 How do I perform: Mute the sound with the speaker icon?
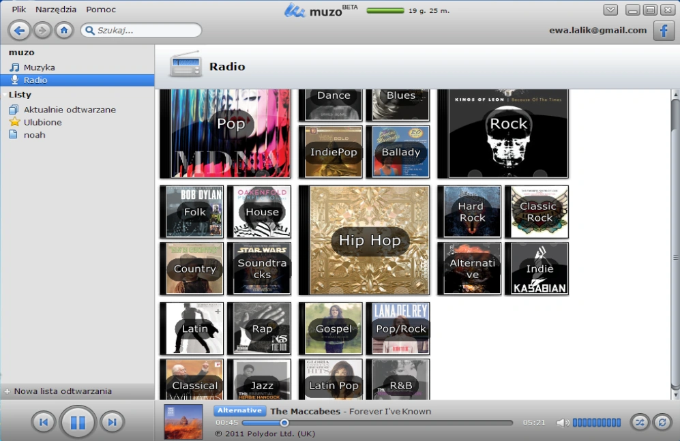point(562,423)
